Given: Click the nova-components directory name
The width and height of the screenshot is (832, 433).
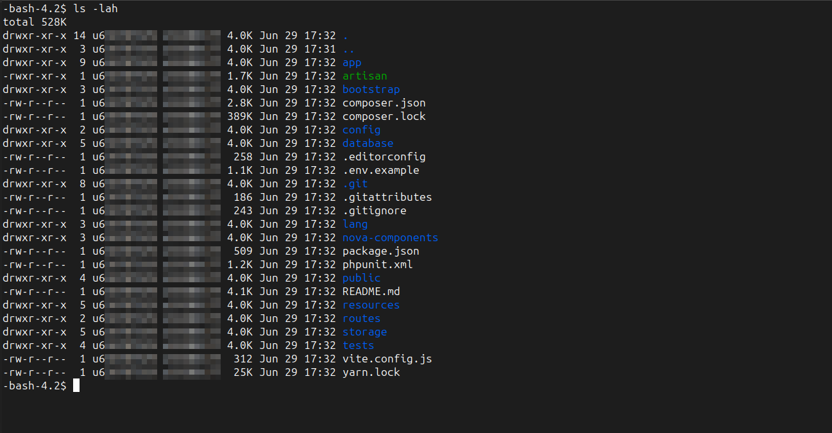Looking at the screenshot, I should (x=390, y=237).
